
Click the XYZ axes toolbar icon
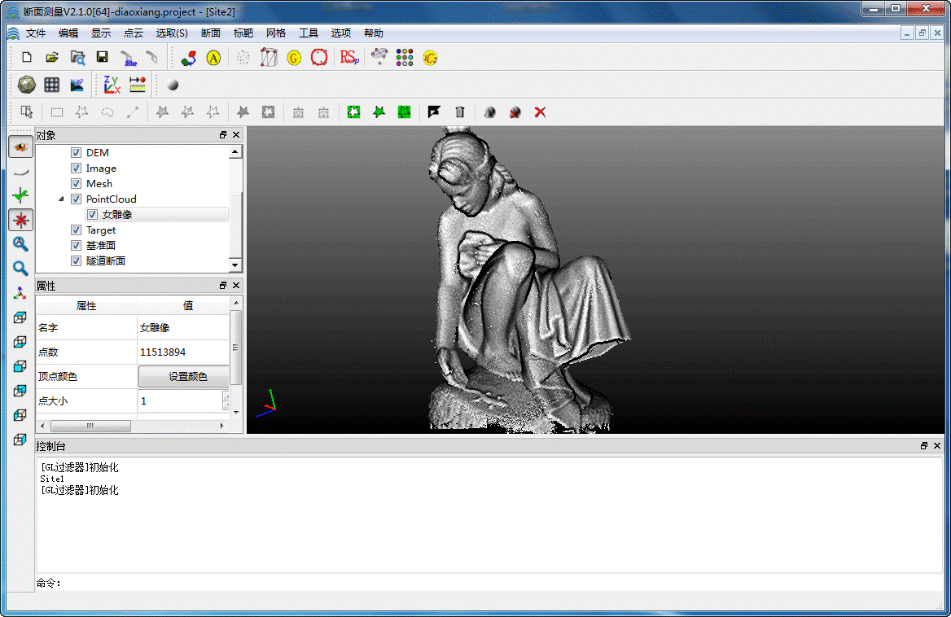tap(112, 85)
